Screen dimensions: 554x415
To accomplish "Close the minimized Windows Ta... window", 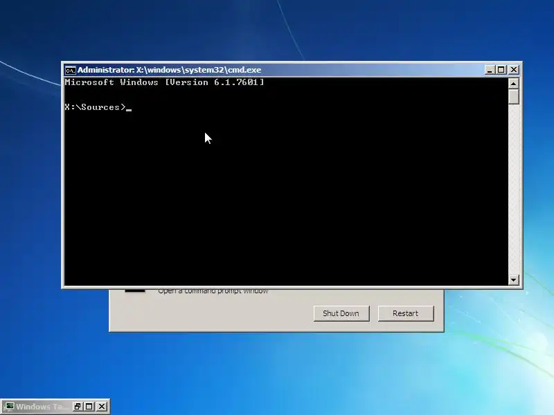I will coord(102,407).
